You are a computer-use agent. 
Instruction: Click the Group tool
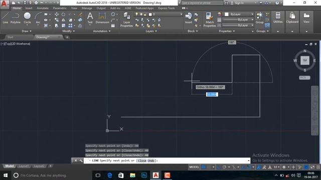[x=259, y=18]
